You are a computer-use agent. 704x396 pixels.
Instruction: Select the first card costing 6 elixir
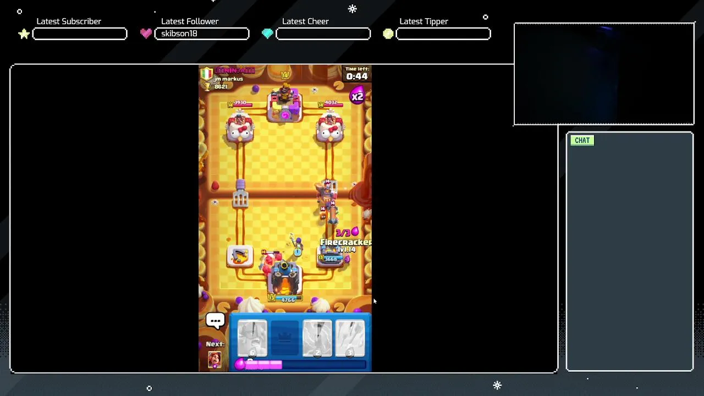(252, 338)
